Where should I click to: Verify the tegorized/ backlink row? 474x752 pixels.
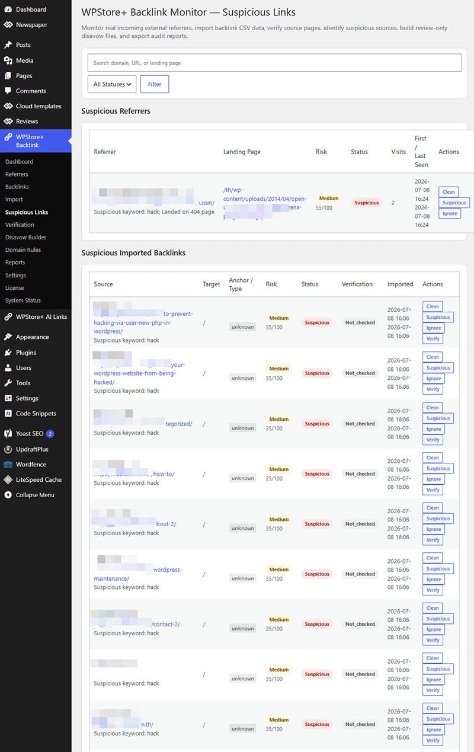pos(433,440)
